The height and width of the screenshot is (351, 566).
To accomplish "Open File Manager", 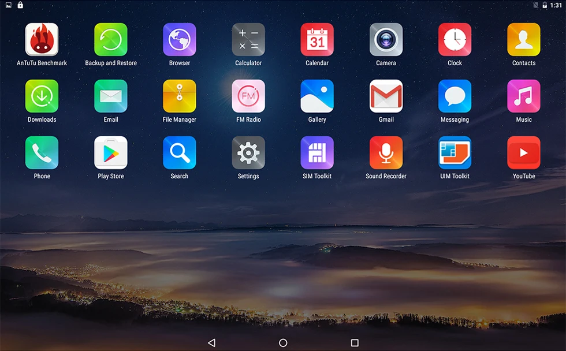I will 180,96.
